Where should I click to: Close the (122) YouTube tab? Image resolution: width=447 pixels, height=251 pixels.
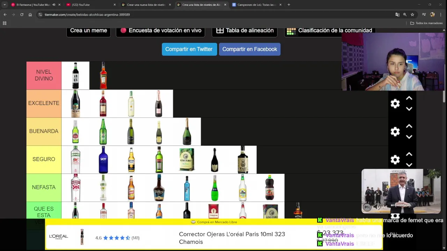point(115,5)
